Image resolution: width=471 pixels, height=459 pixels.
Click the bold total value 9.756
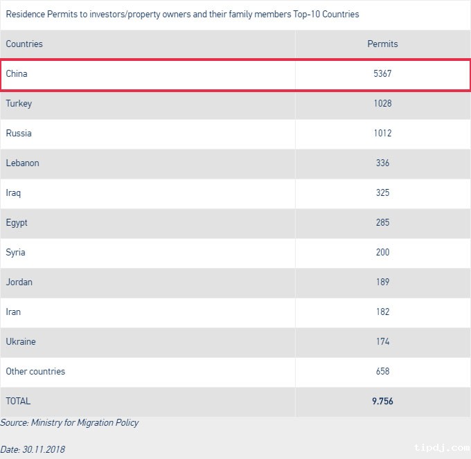tap(382, 401)
